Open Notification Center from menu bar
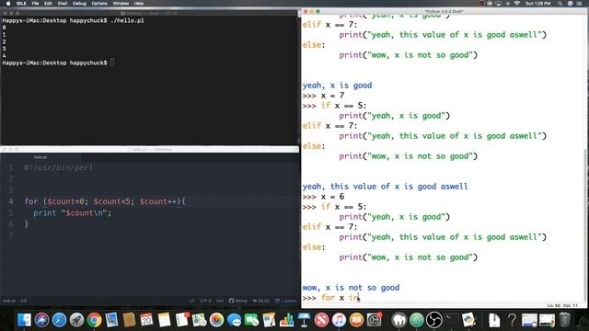Screen dimensions: 589x331 click(579, 4)
